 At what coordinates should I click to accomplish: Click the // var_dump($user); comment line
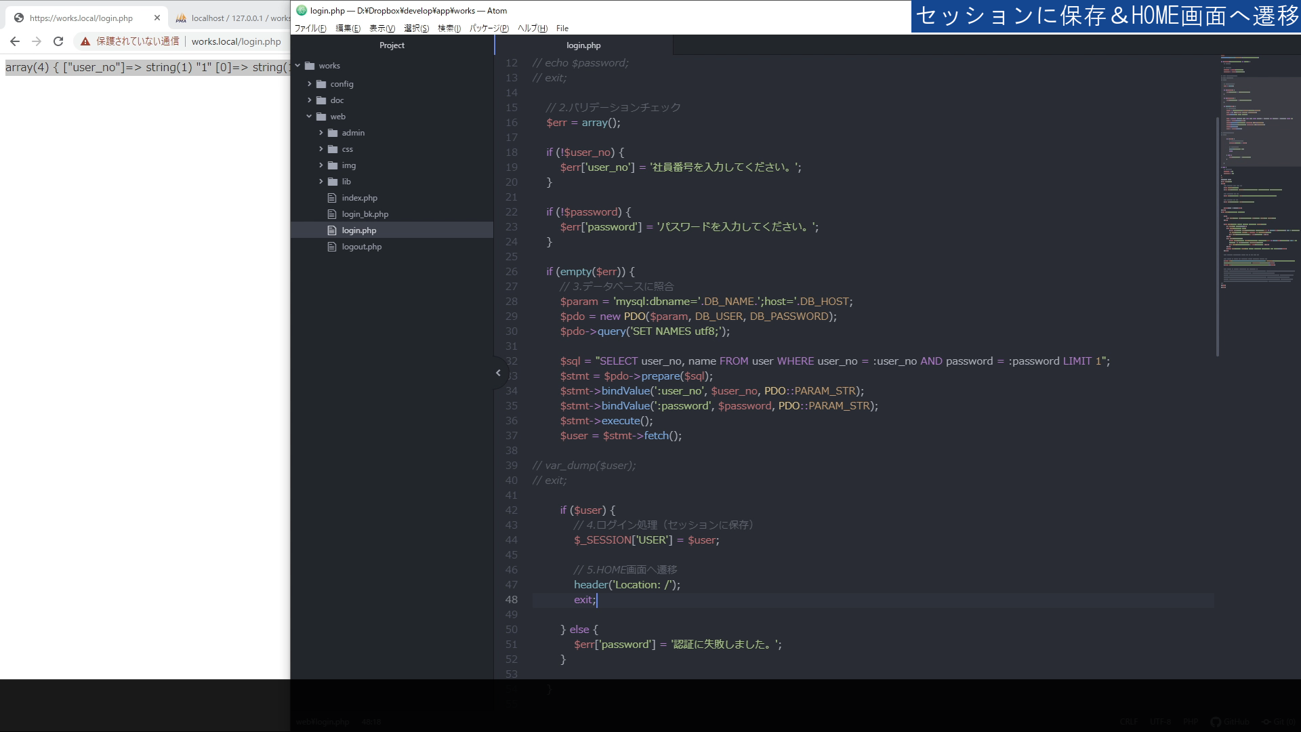(584, 466)
